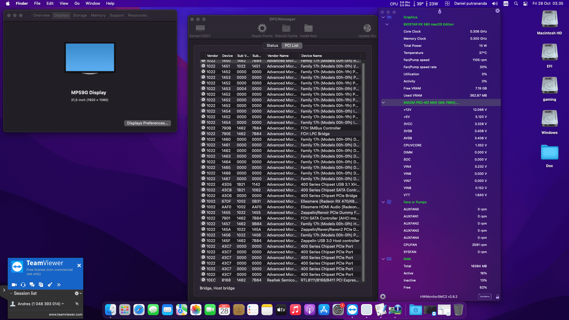Collapse the B450M PRO-M2 MAX group
569x320 pixels.
click(x=383, y=103)
